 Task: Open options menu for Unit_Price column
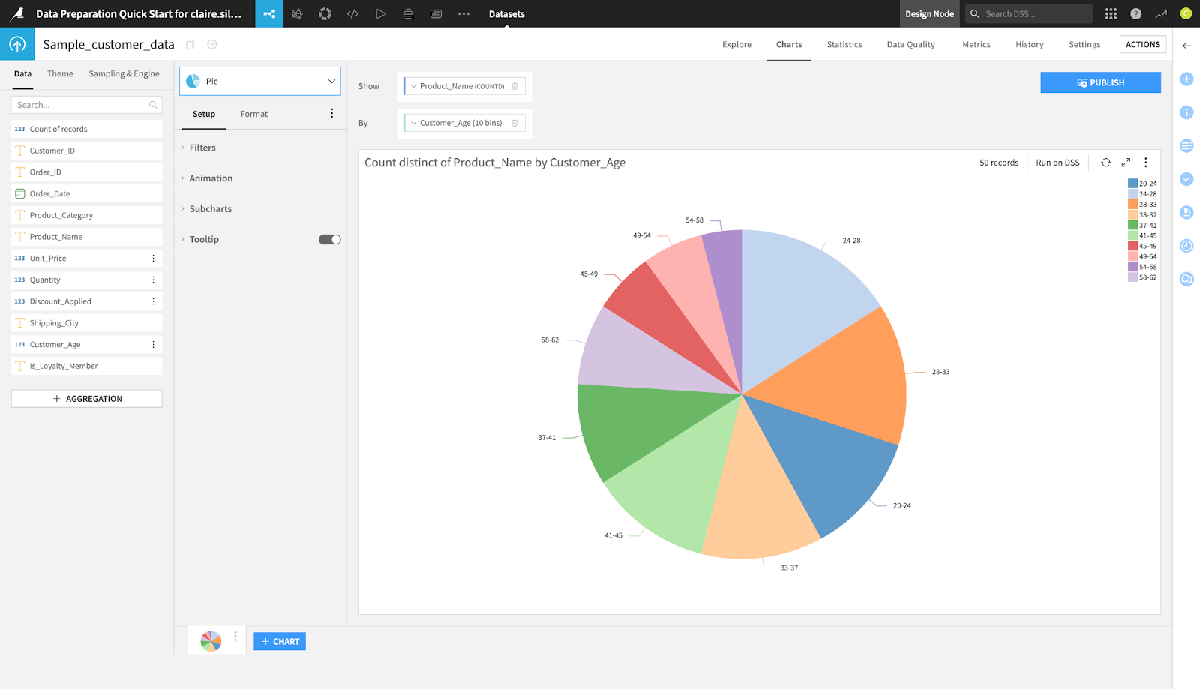click(x=154, y=258)
